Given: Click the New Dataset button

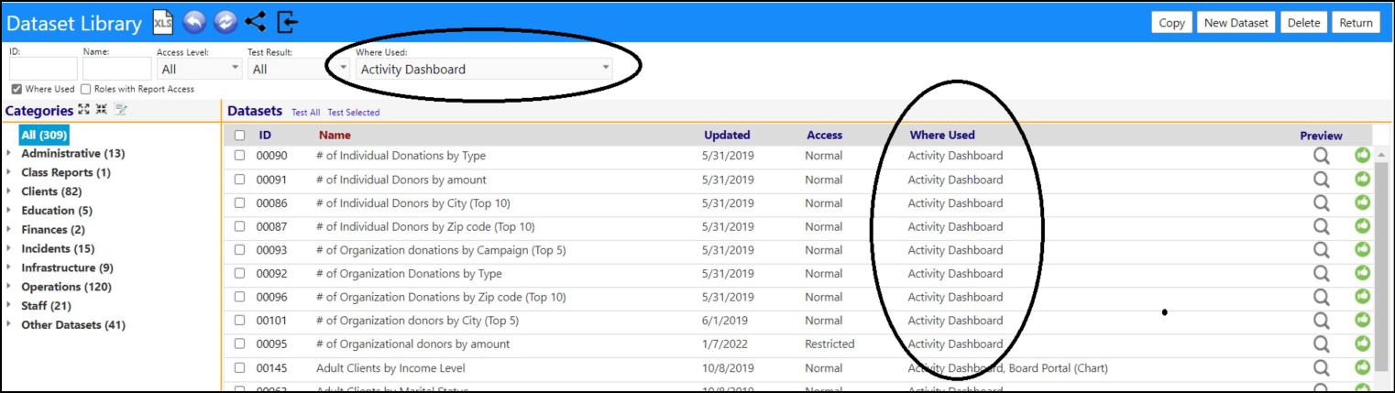Looking at the screenshot, I should coord(1235,23).
